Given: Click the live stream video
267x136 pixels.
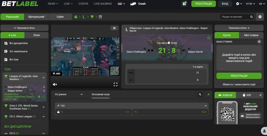Looking at the screenshot, I should (85, 56).
